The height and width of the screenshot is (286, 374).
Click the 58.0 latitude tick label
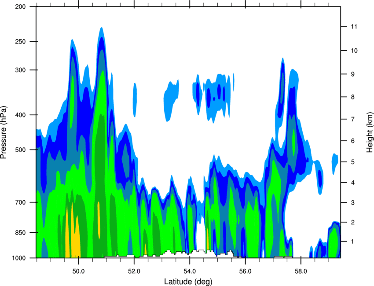[301, 271]
